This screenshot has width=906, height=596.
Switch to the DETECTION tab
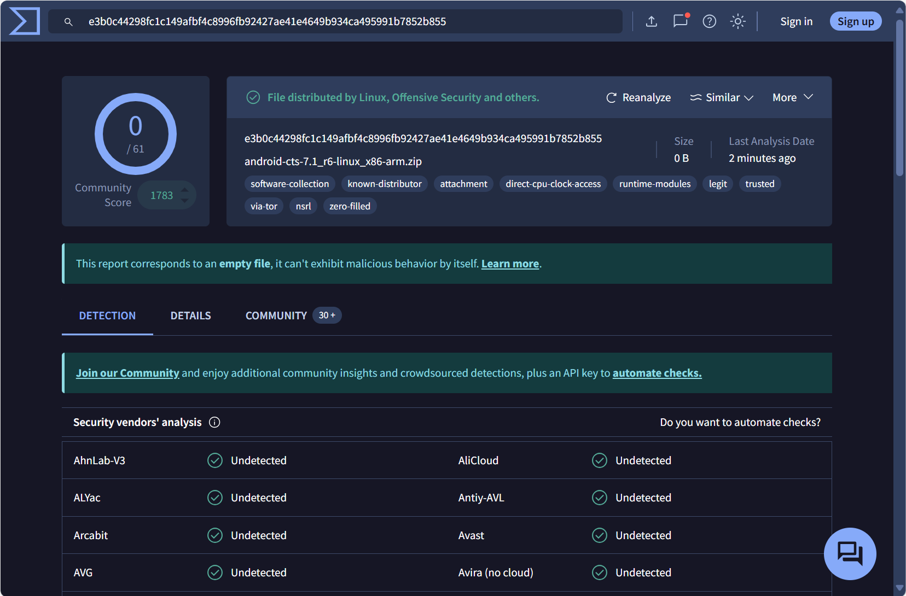click(x=107, y=315)
